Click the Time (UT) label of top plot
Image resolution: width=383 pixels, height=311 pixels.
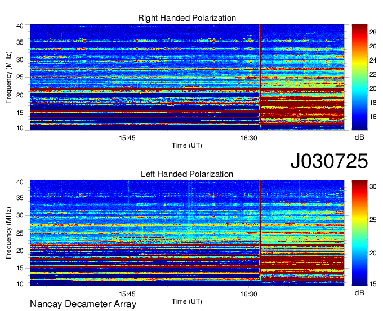[x=187, y=145]
